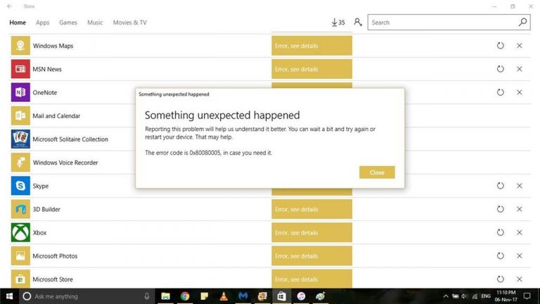
Task: Open the Action Center notifications
Action: pyautogui.click(x=527, y=296)
